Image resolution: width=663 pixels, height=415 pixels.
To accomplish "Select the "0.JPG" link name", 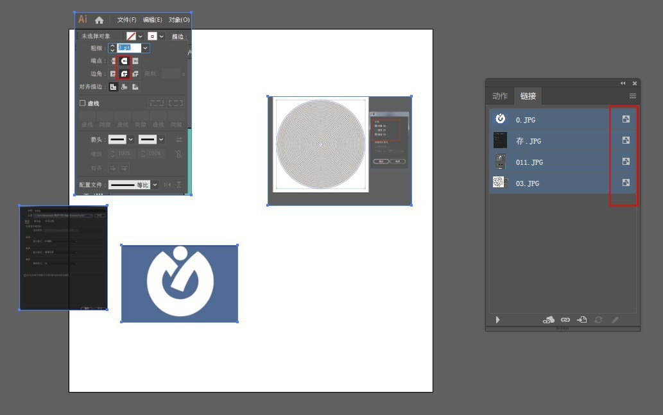I will tap(526, 119).
